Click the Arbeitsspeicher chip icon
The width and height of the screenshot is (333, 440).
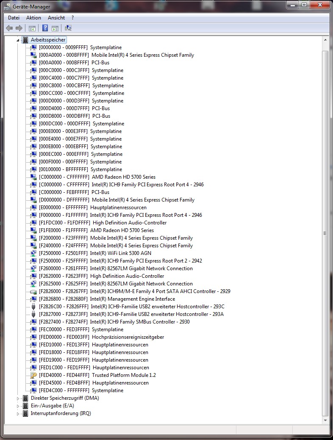[x=25, y=40]
